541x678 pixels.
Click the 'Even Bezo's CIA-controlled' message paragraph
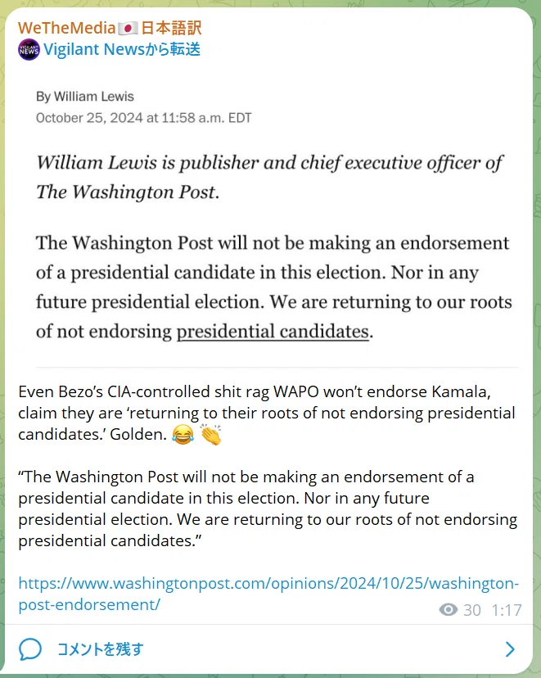(267, 413)
